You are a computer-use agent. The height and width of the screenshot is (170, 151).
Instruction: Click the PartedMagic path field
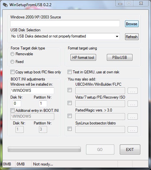[x=100, y=117]
